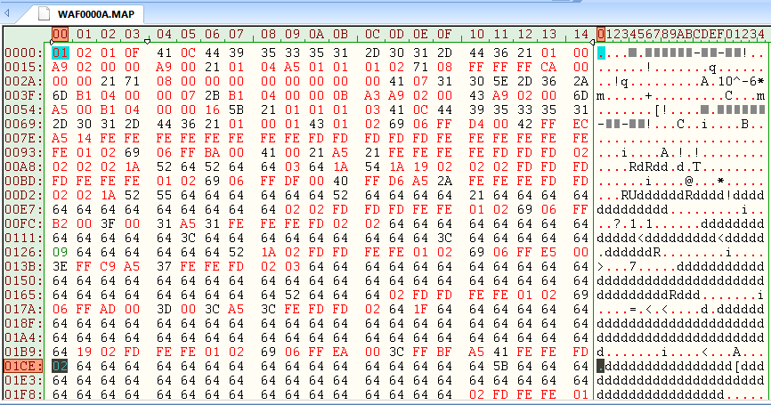Select row offset 0000 in address column

click(22, 53)
